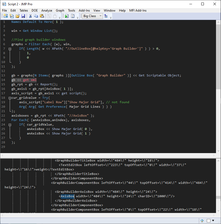This screenshot has width=221, height=224.
Task: Cut selected text using the scissors icon
Action: [30, 16]
